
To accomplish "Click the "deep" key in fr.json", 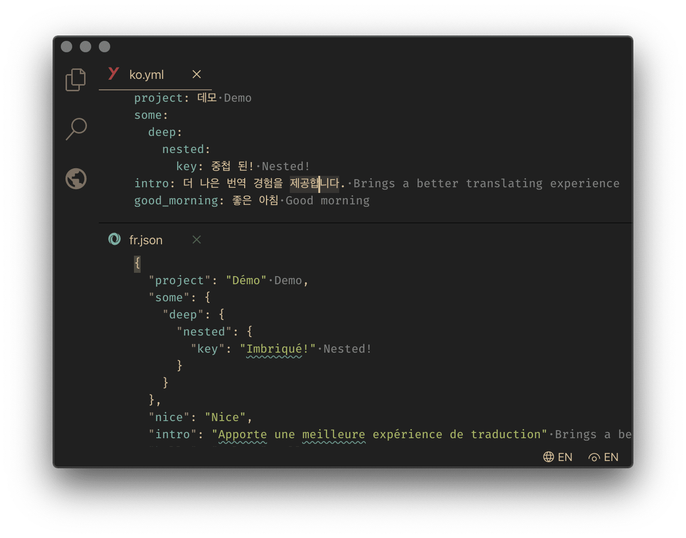I will 183,315.
